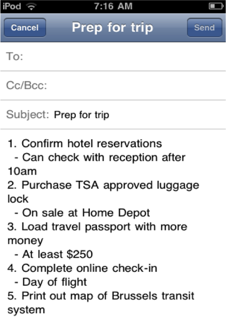Tap the On sale at Home Depot line
226x317 pixels.
tap(82, 213)
